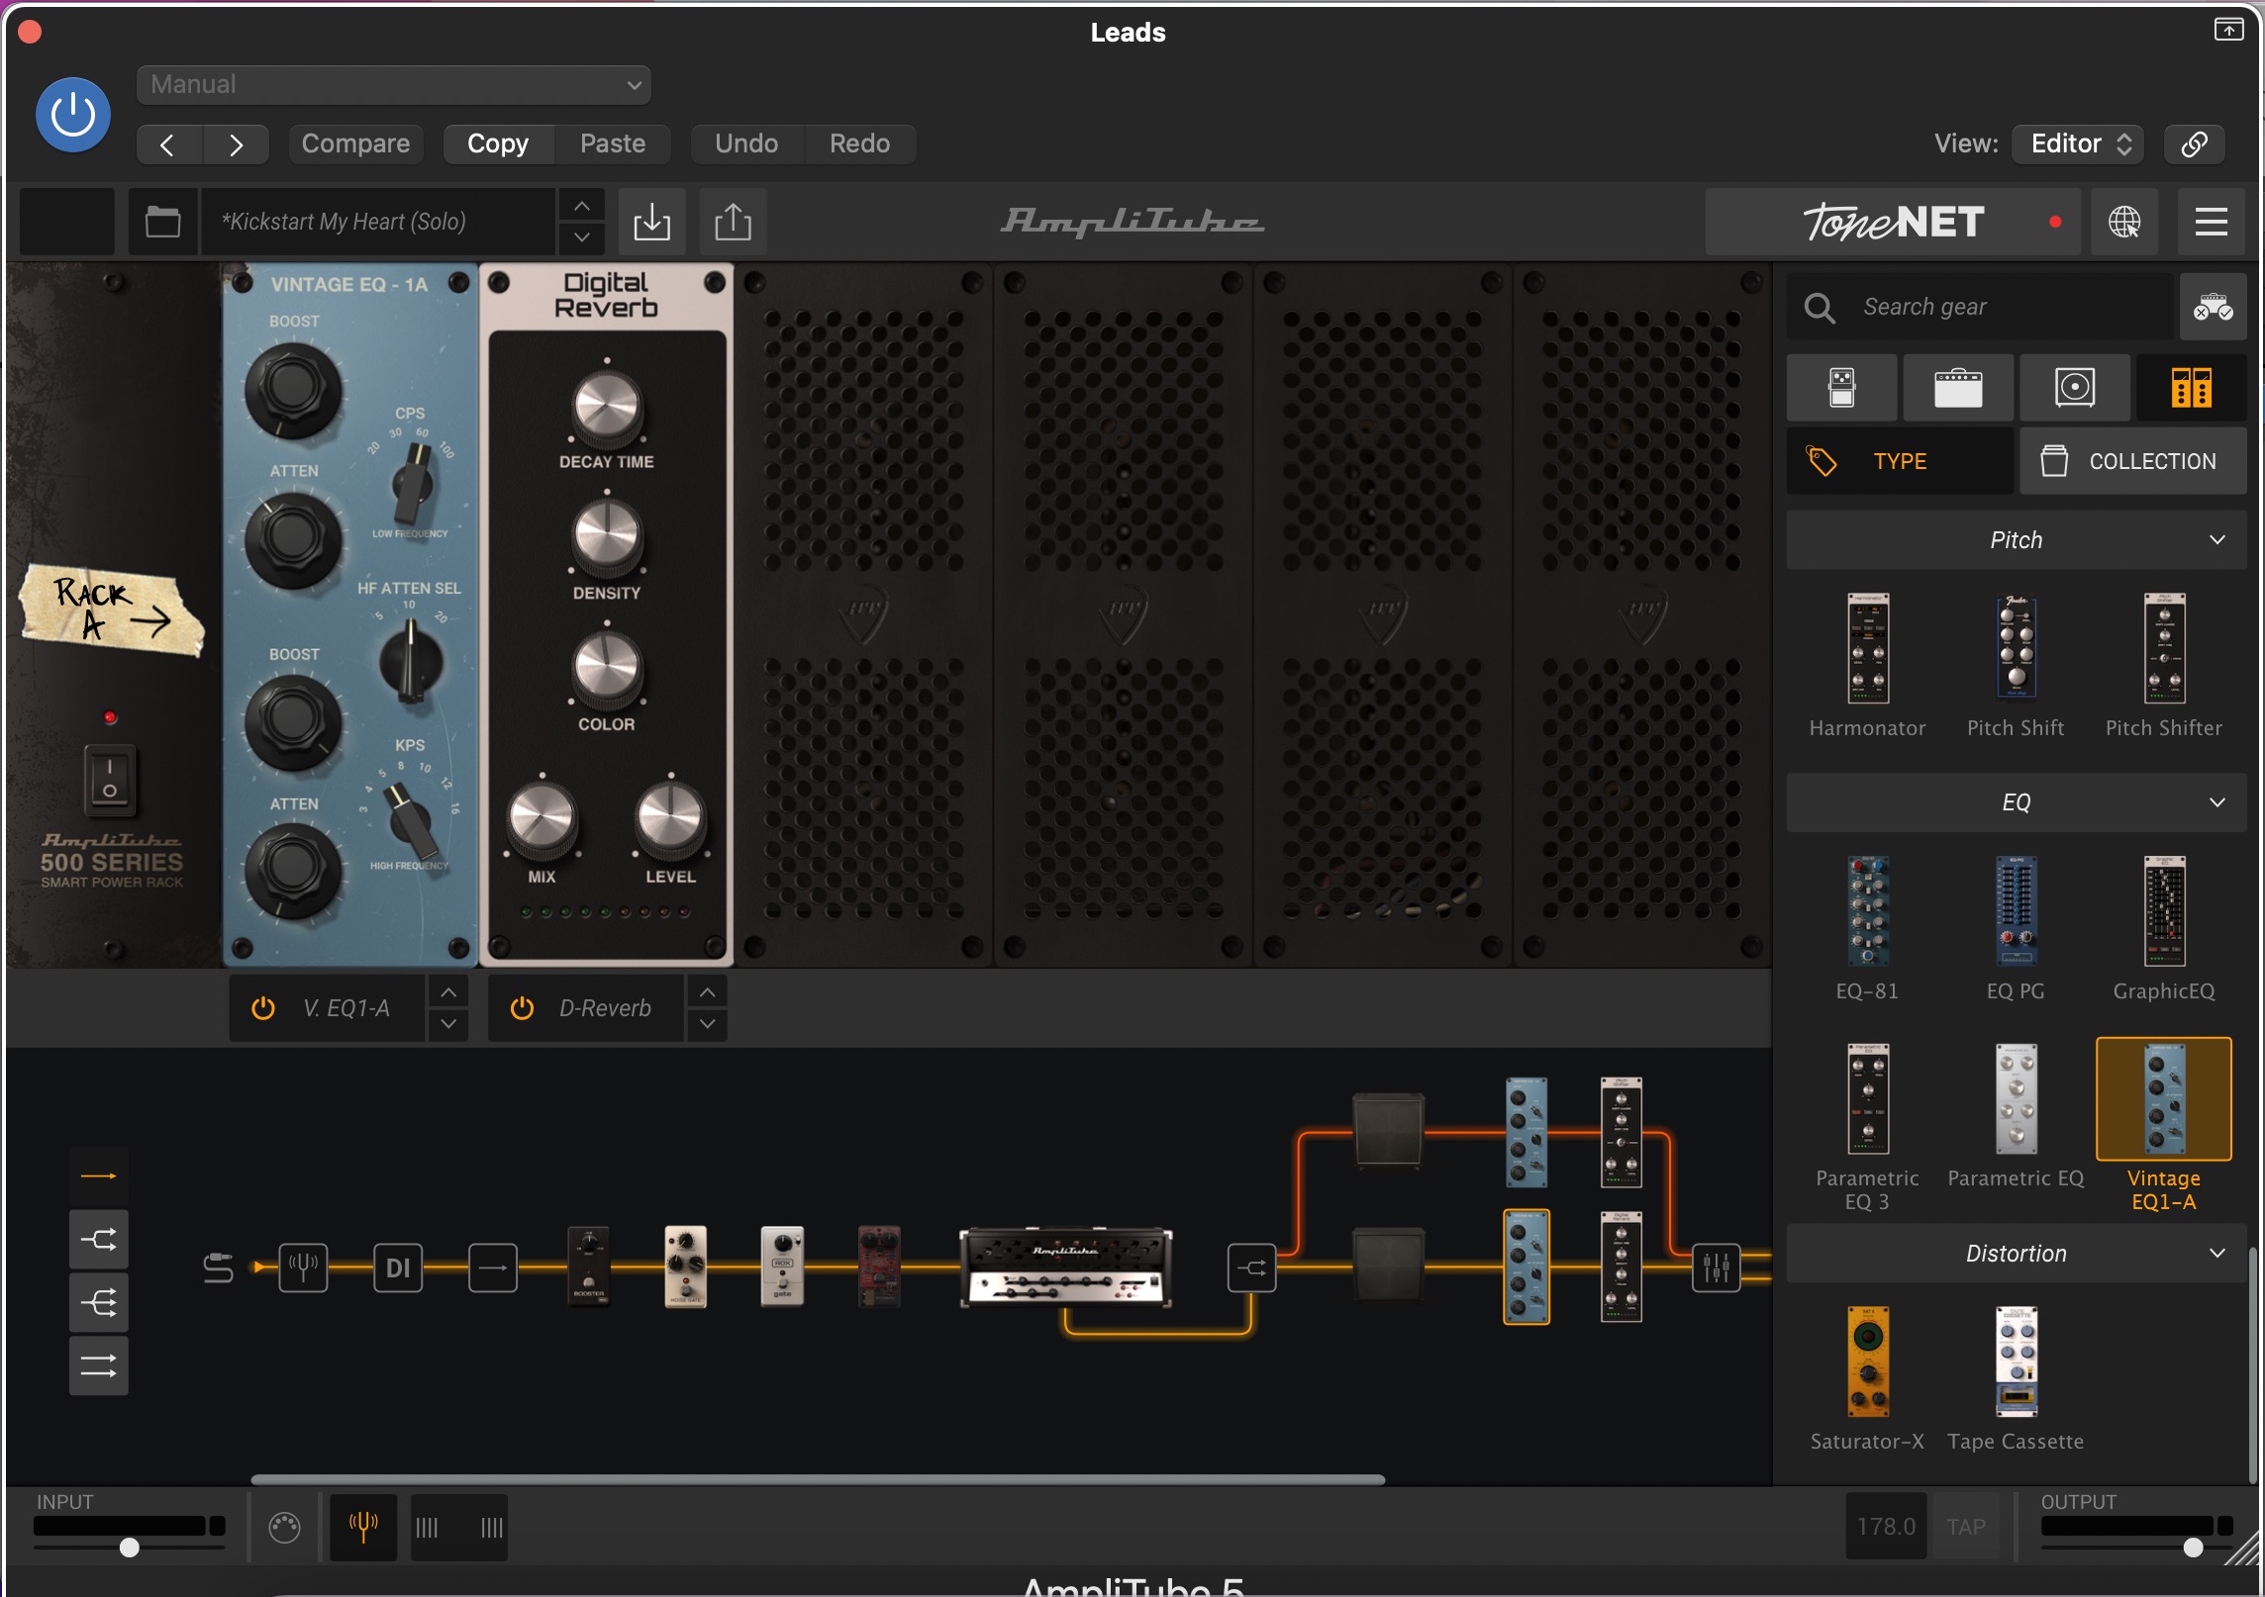
Task: Select the DI block in chain
Action: point(398,1268)
